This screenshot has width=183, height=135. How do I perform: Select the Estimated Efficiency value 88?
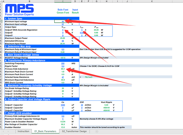[63, 41]
